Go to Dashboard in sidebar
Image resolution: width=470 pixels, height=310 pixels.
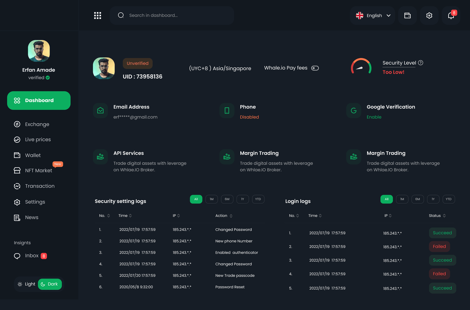point(39,101)
